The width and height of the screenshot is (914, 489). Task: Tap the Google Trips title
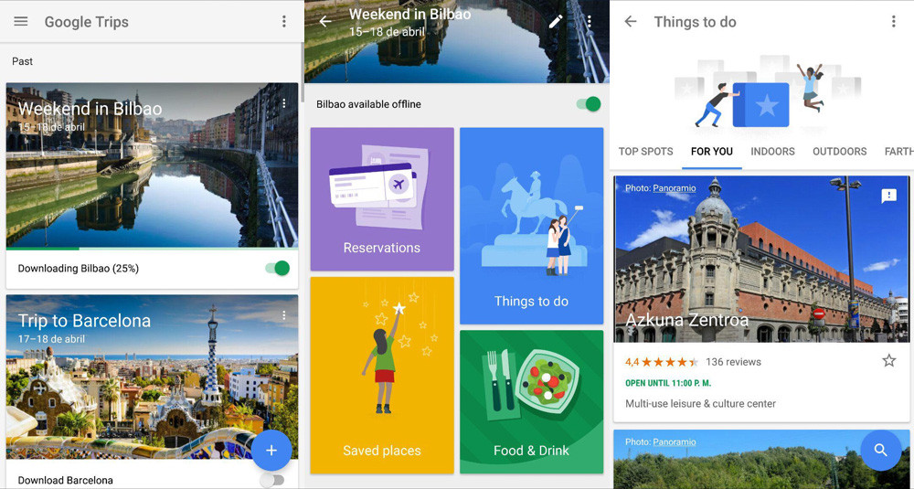tap(86, 22)
